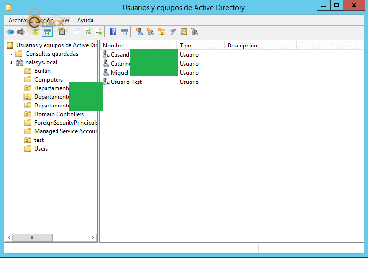Find objects using the search icon
The image size is (368, 258).
tap(184, 32)
